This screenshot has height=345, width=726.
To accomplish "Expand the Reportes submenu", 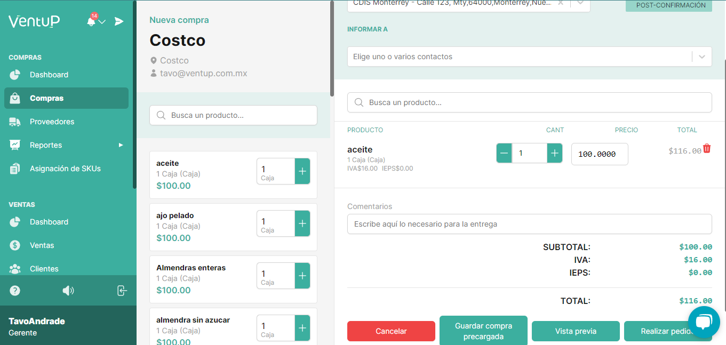I will click(x=45, y=145).
